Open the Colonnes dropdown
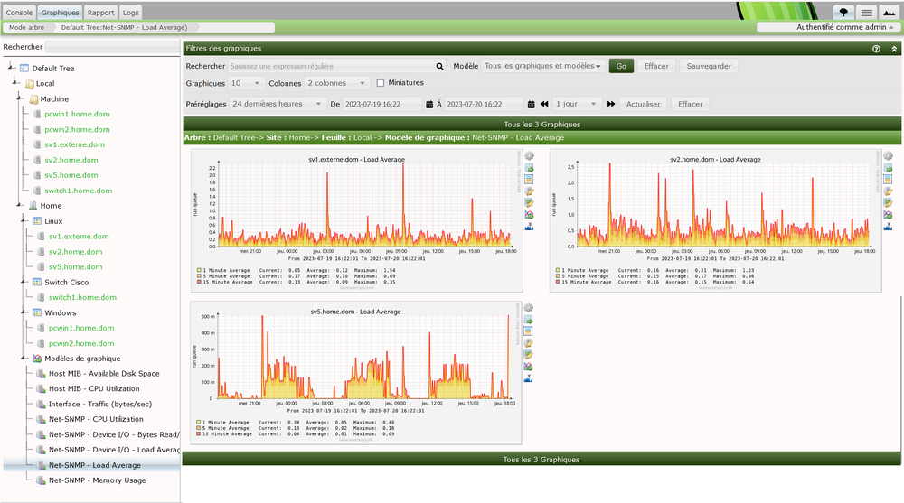The width and height of the screenshot is (904, 503). coord(338,83)
